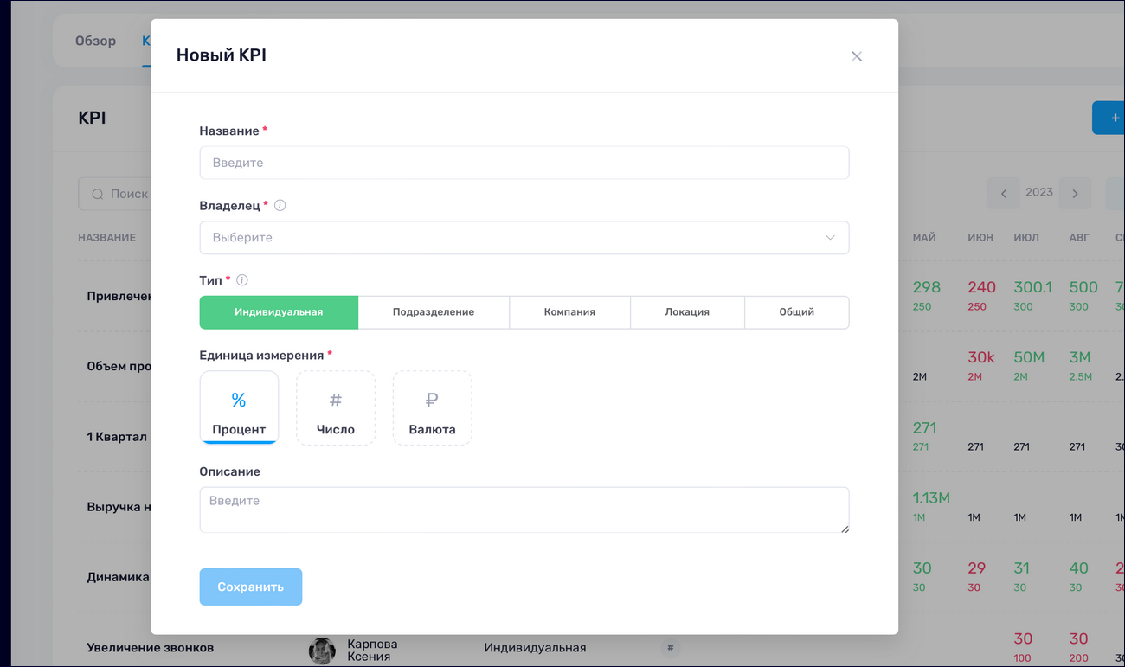
Task: Click the info icon next to Владелец
Action: click(280, 205)
